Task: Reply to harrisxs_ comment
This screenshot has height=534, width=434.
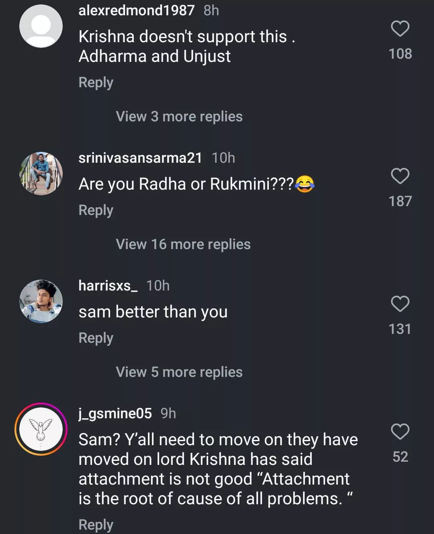Action: pos(96,338)
